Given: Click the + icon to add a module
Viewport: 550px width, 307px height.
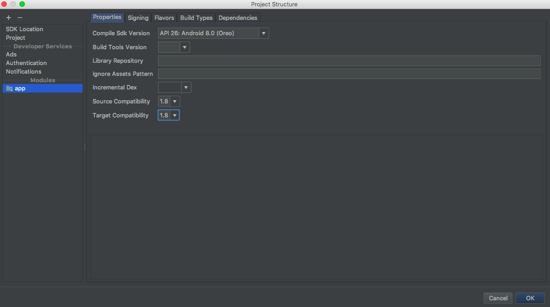Looking at the screenshot, I should tap(8, 18).
